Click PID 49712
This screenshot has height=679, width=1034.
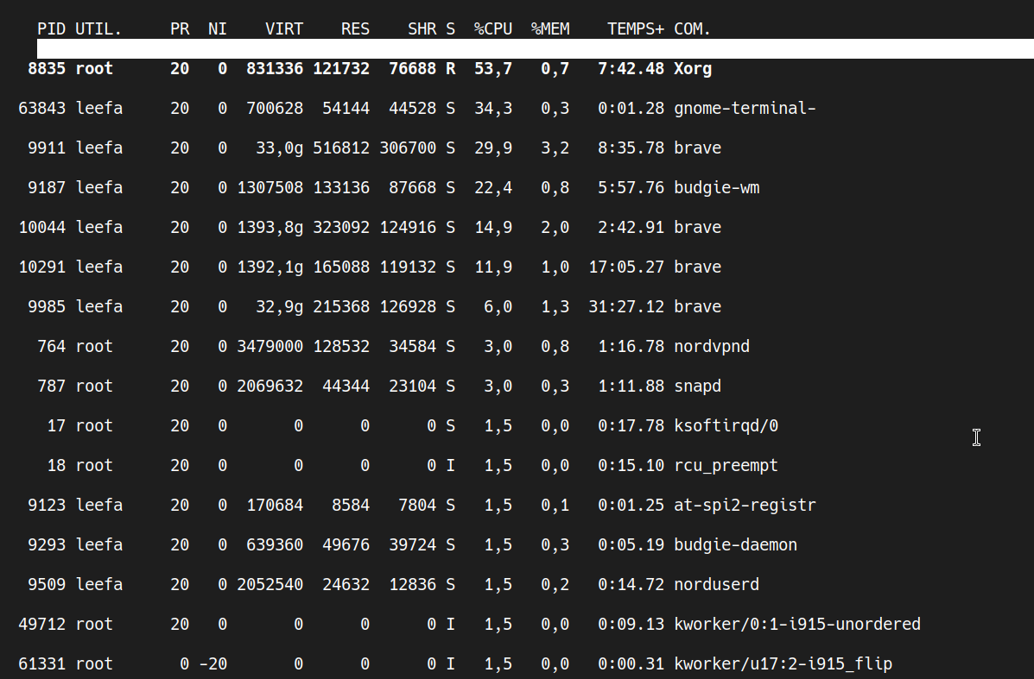click(x=42, y=624)
